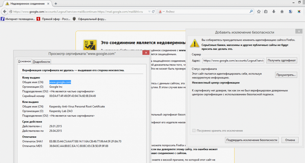The width and height of the screenshot is (305, 163).
Task: Open the bookmarks list icon
Action: [x=266, y=12]
